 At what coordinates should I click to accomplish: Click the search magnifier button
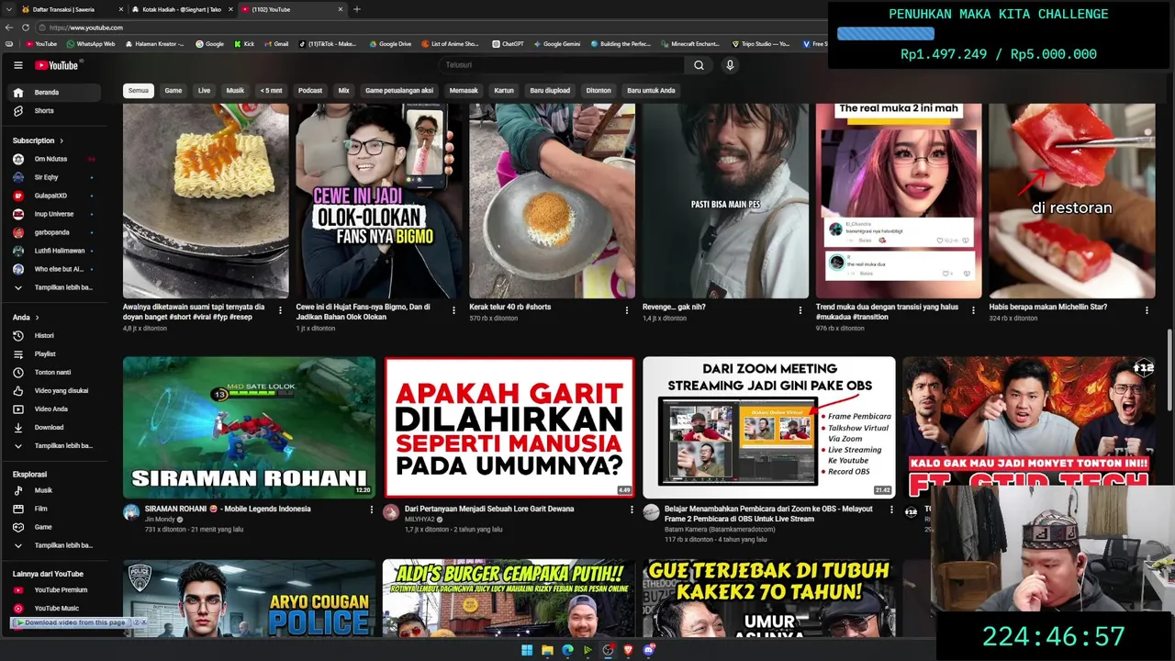[699, 65]
